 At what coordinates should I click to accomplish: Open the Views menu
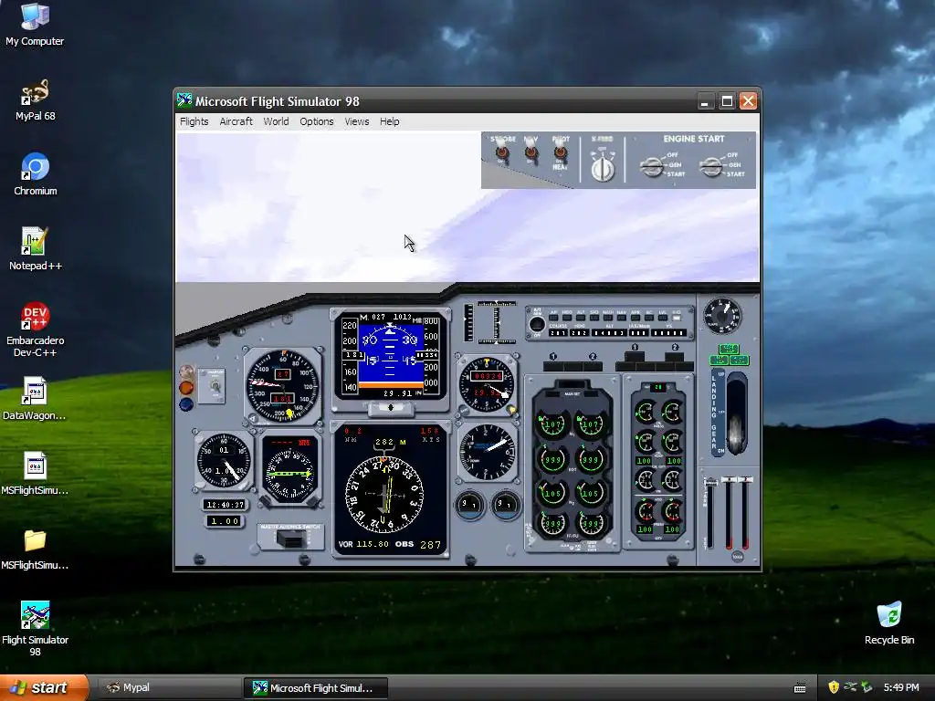(357, 121)
